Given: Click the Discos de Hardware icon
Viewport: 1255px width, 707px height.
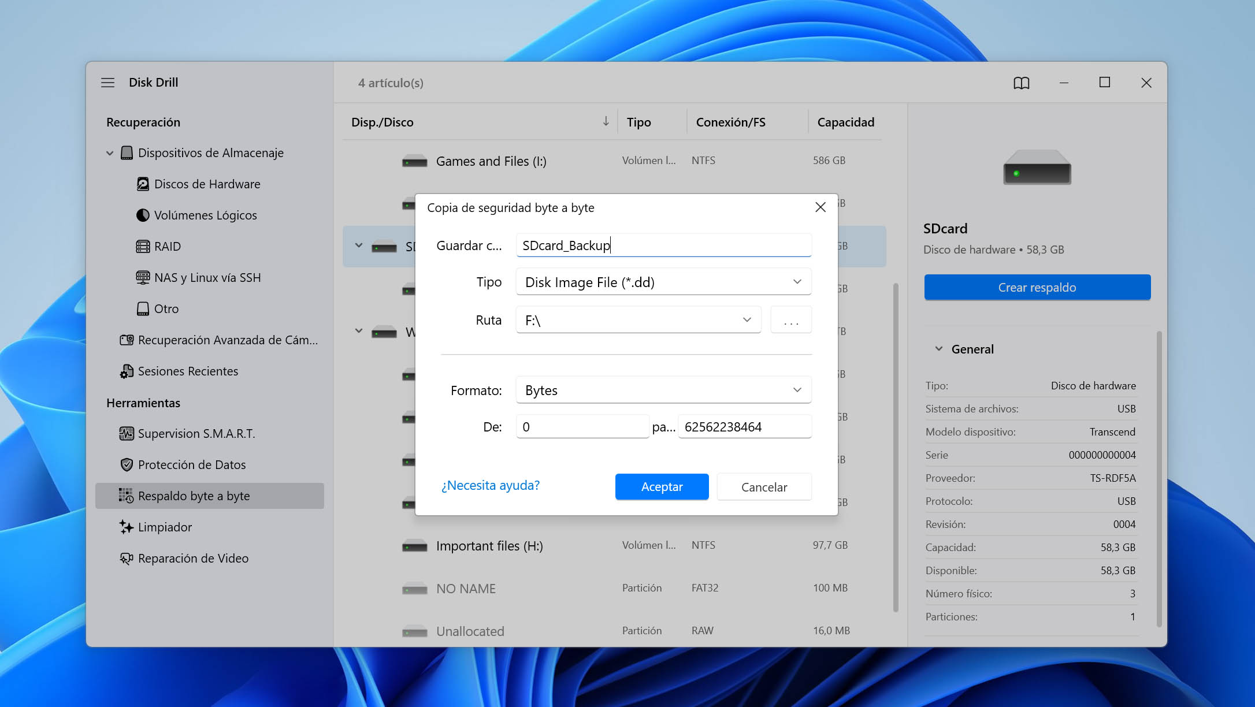Looking at the screenshot, I should click(143, 184).
